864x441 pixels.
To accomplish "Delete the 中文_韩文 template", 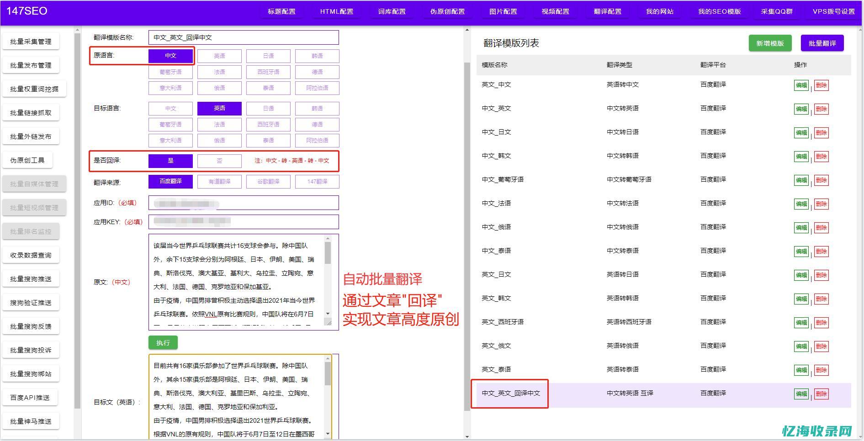I will (822, 156).
